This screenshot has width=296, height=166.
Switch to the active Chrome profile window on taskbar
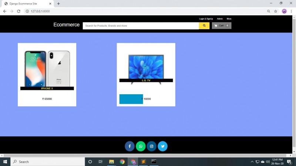click(x=133, y=162)
